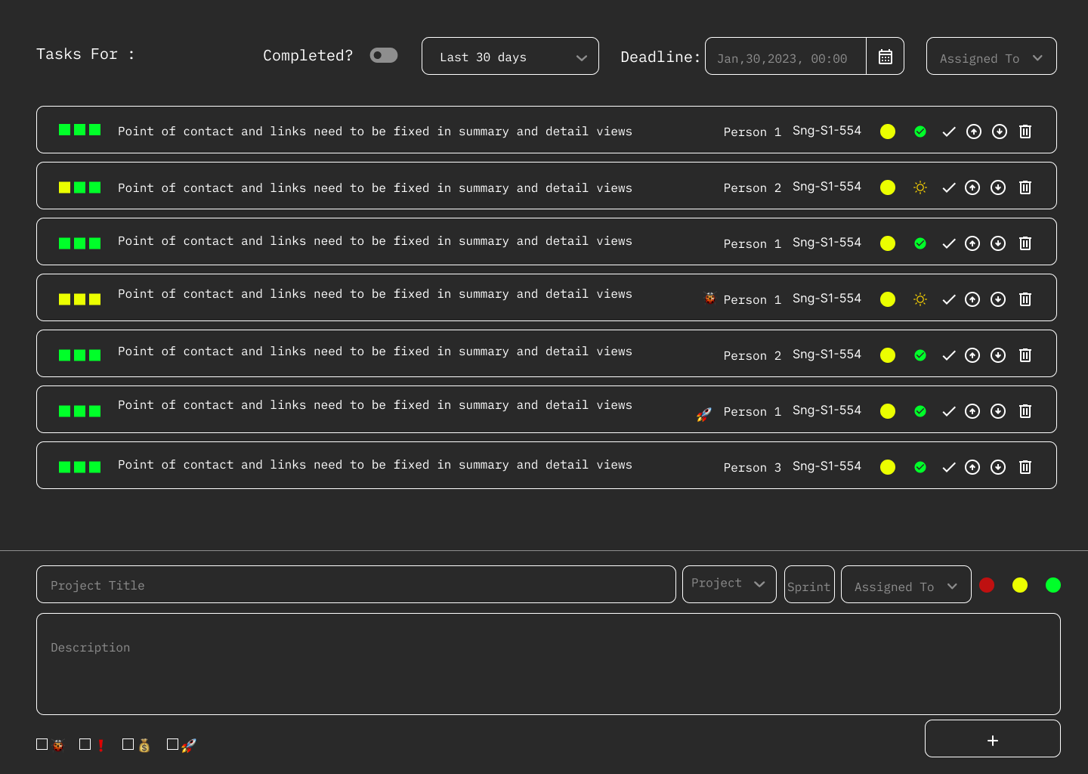Select the green priority swatch
This screenshot has height=774, width=1088.
(1052, 584)
